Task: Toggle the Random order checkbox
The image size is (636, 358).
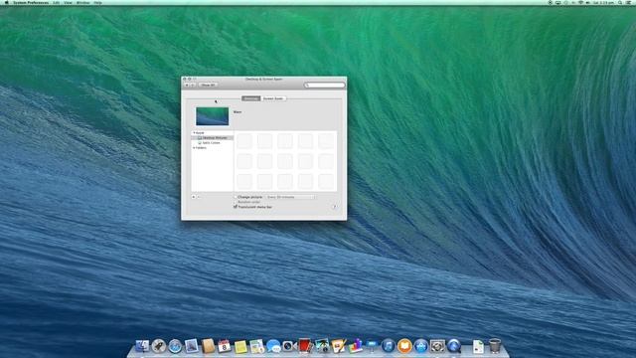Action: coord(236,202)
